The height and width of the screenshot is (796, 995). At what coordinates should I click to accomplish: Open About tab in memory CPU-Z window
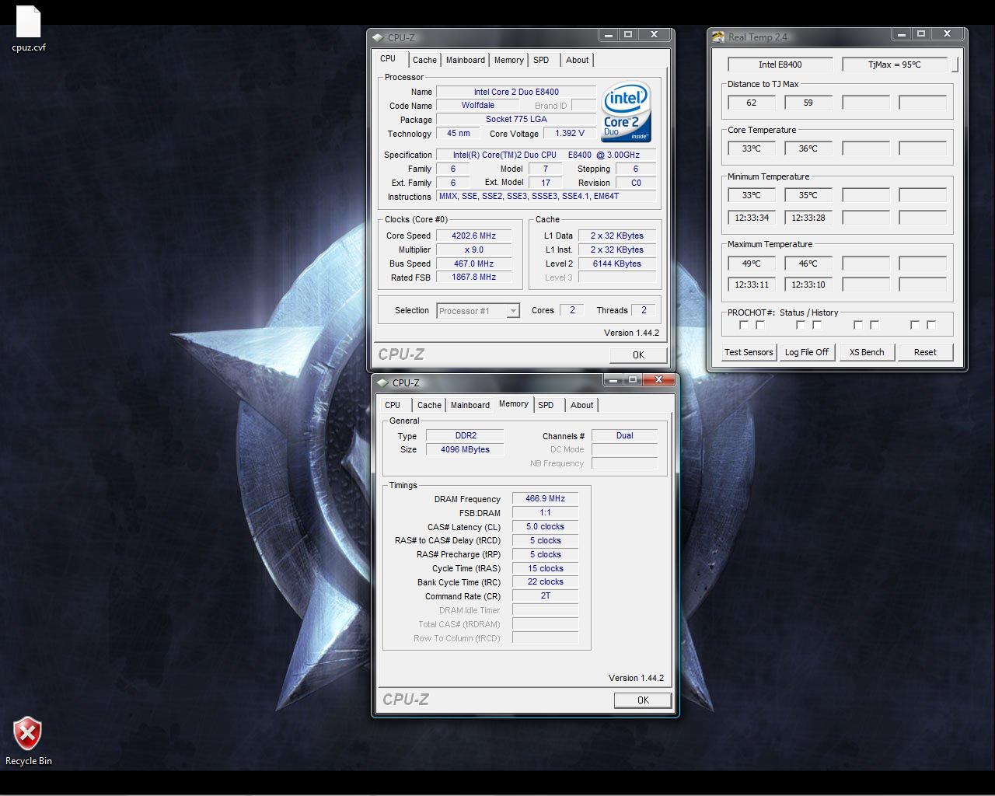582,405
